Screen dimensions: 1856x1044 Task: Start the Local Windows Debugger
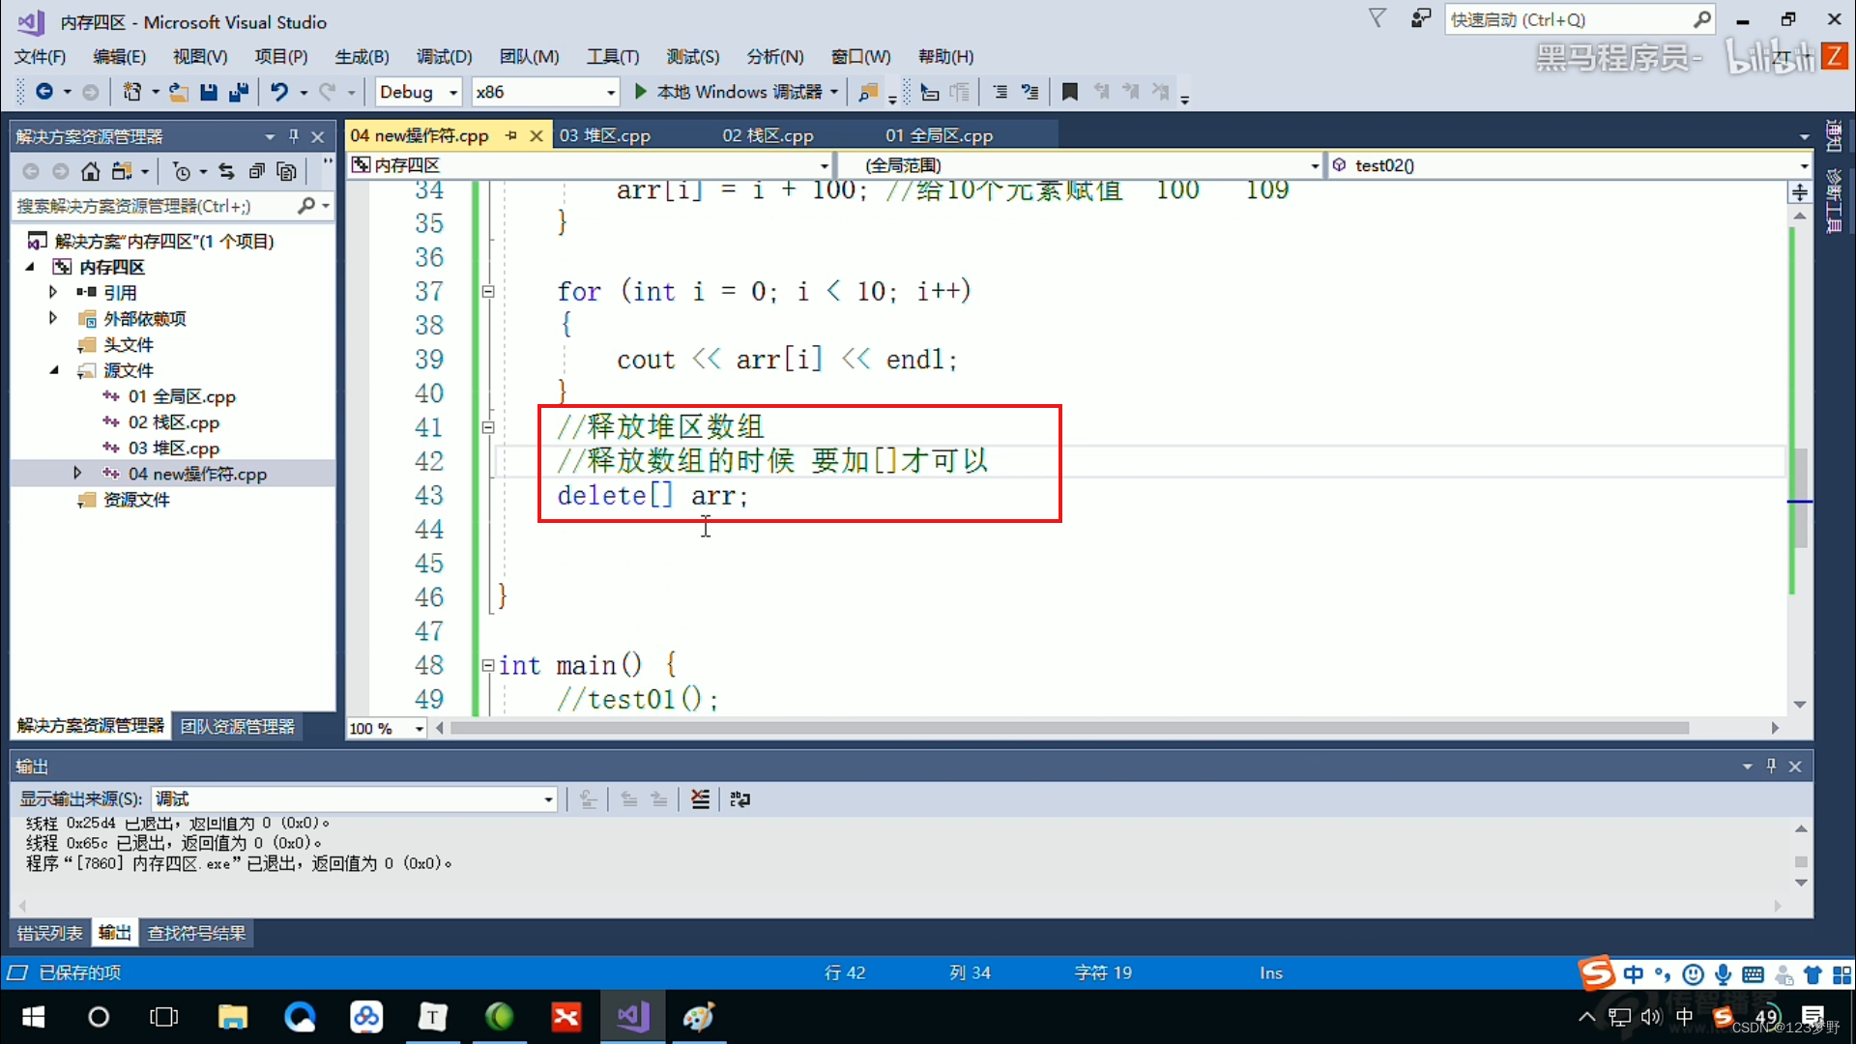click(730, 92)
